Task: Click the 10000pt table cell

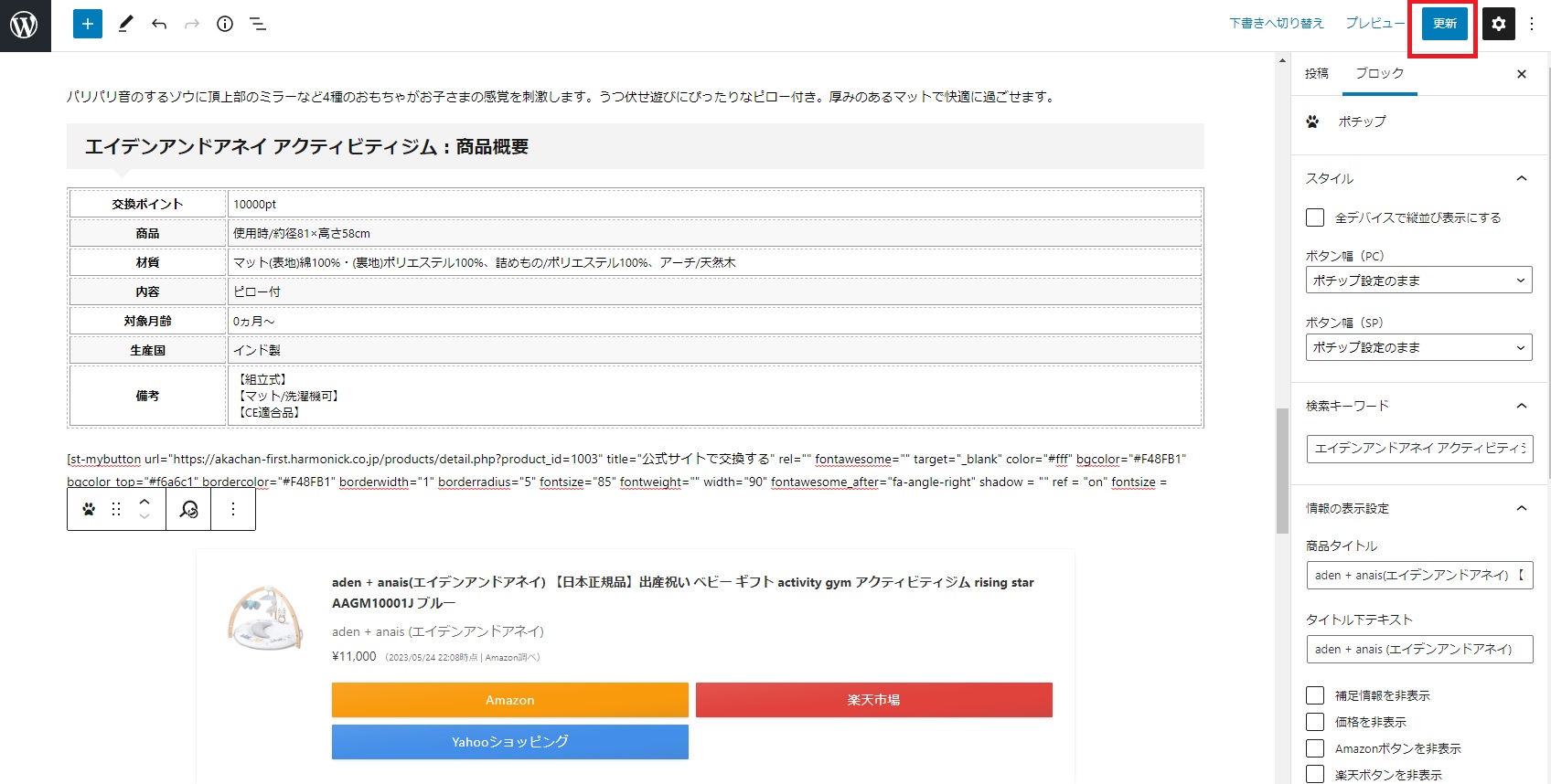Action: [714, 204]
